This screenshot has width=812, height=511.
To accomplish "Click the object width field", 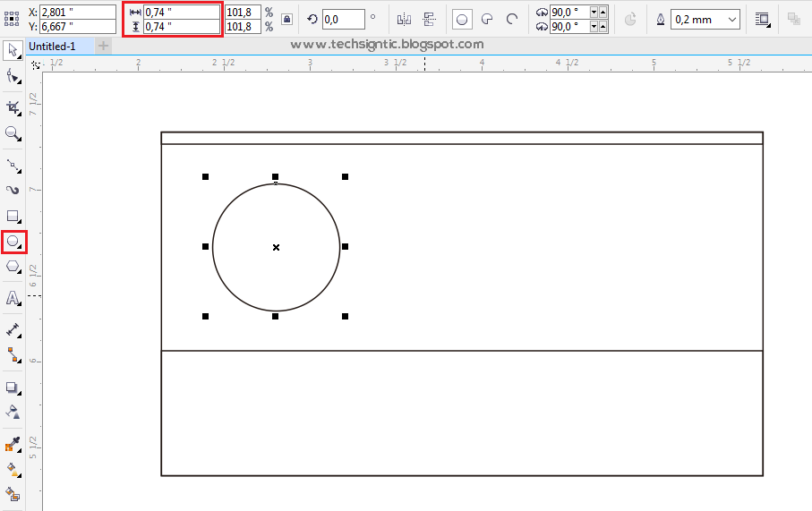I will (181, 12).
